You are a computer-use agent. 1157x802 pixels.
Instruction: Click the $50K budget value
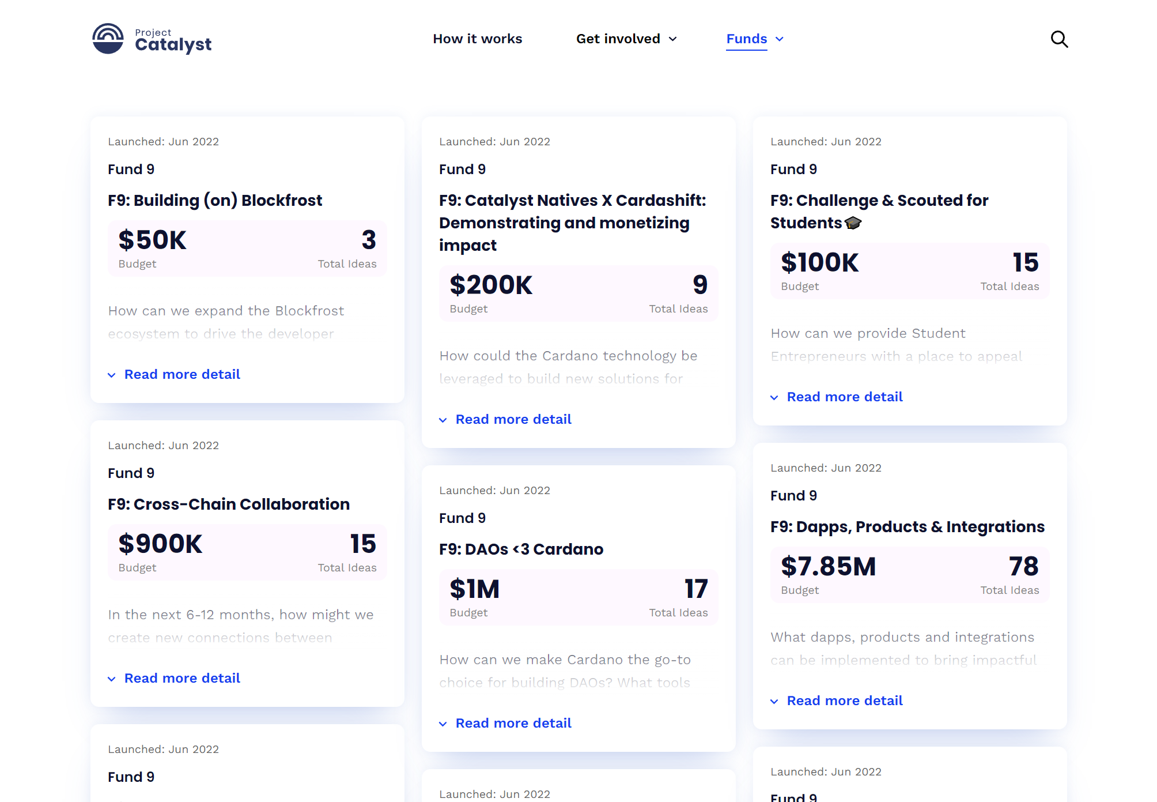(153, 240)
